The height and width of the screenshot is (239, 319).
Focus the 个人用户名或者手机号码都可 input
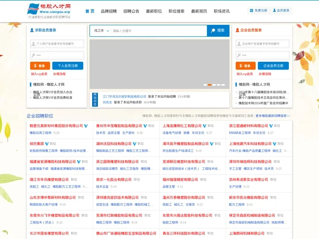(57, 44)
